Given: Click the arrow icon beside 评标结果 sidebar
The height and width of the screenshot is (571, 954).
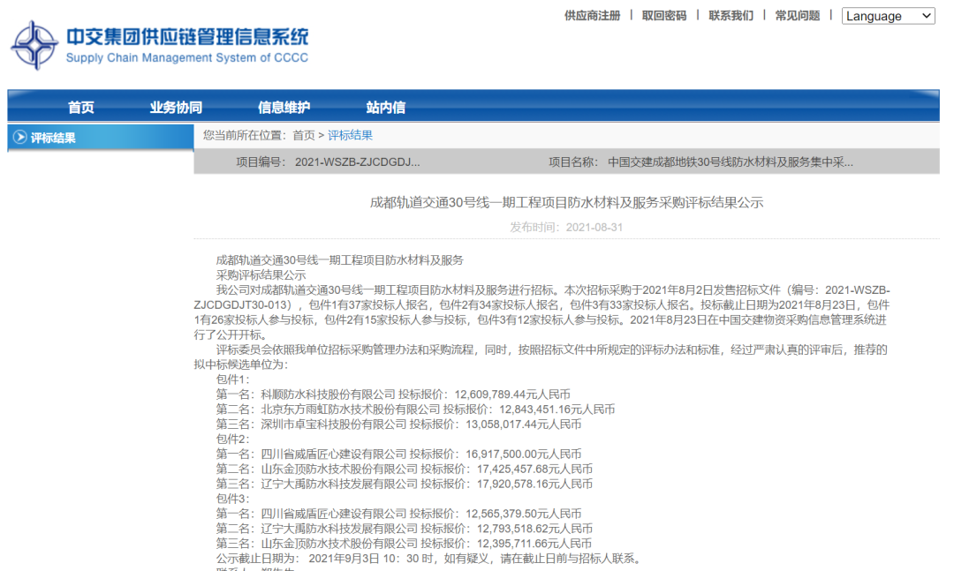Looking at the screenshot, I should click(20, 138).
